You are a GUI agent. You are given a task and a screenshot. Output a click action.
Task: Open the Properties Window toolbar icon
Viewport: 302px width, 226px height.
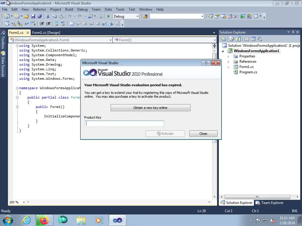[x=217, y=16]
